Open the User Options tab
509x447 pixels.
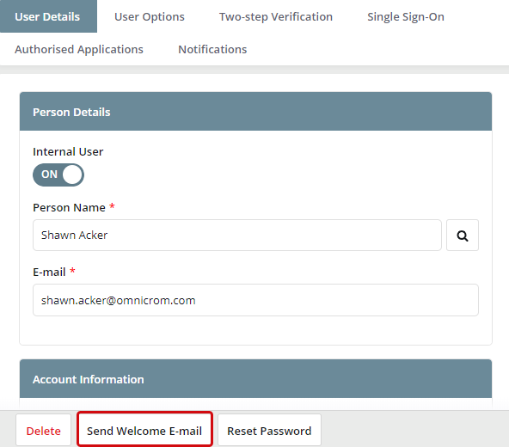(150, 16)
